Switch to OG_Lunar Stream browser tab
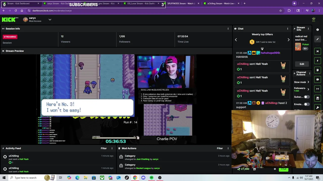 pyautogui.click(x=141, y=4)
